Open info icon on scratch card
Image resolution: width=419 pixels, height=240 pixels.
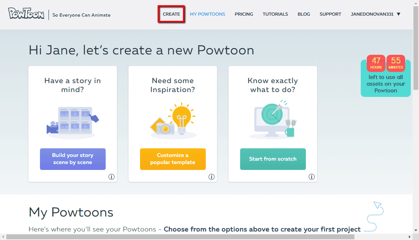click(x=311, y=177)
